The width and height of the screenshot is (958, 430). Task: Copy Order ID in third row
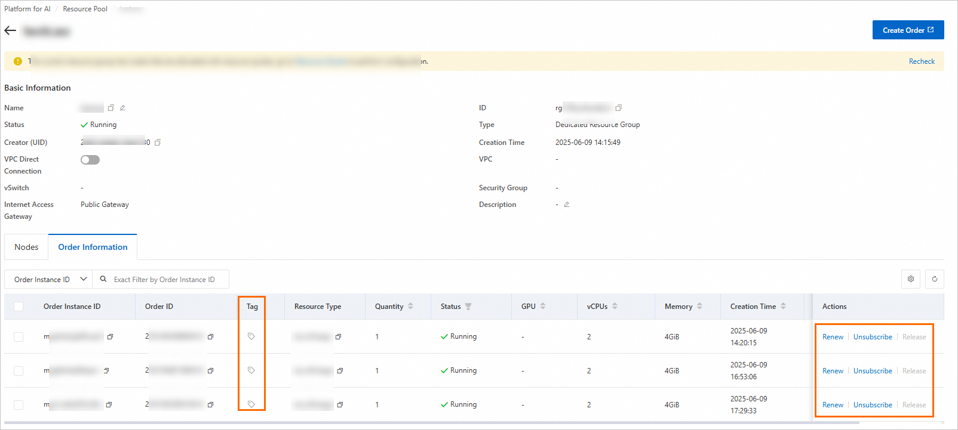210,405
